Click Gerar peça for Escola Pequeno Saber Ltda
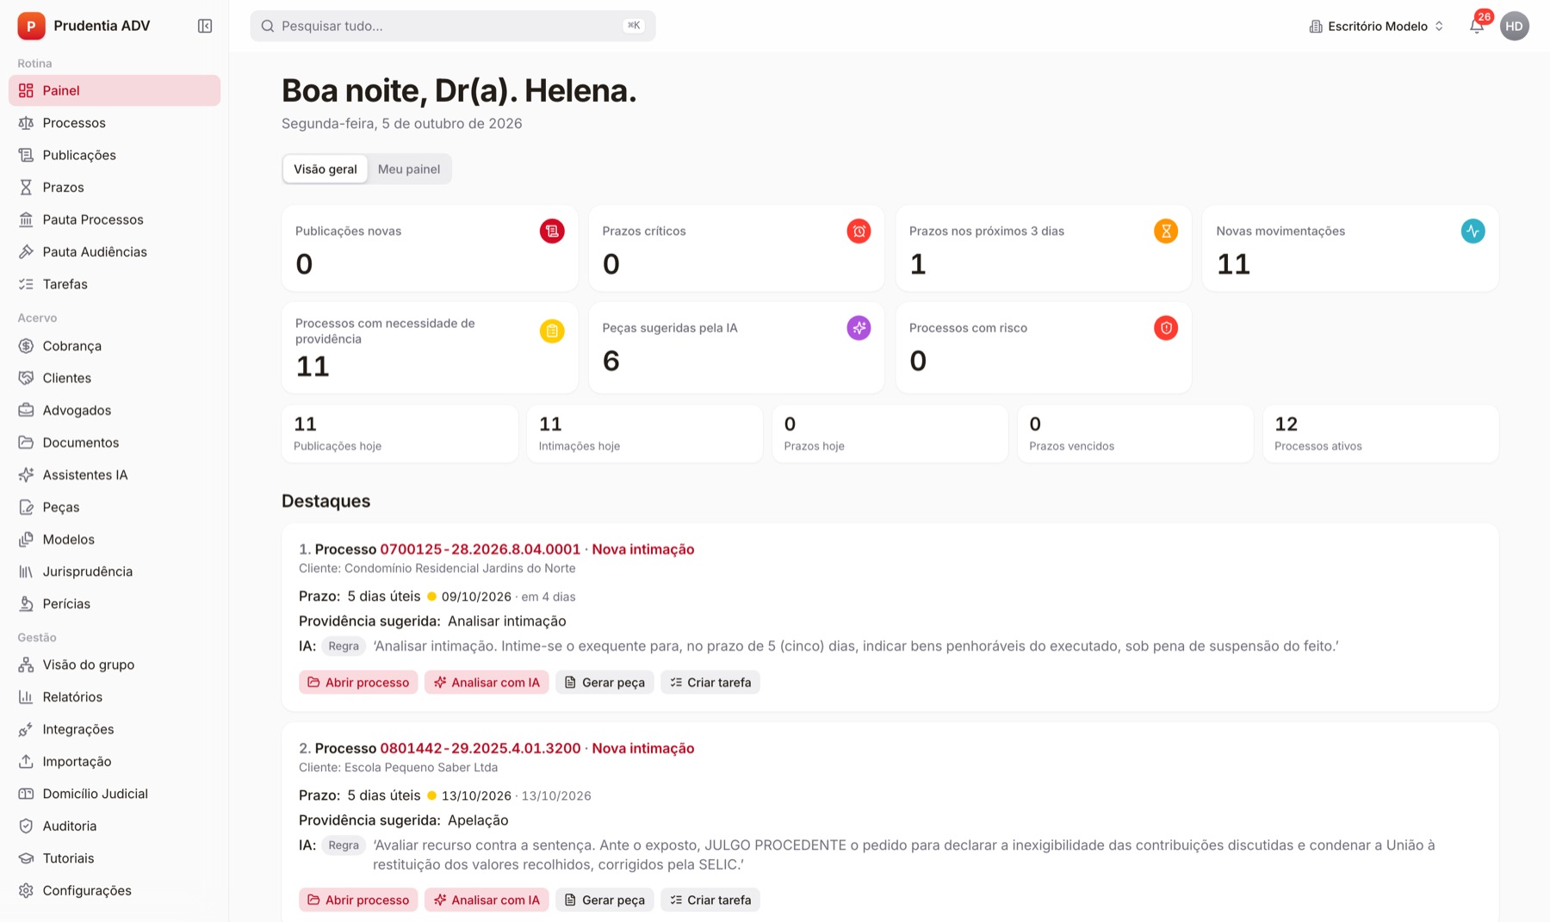This screenshot has width=1550, height=922. (604, 900)
